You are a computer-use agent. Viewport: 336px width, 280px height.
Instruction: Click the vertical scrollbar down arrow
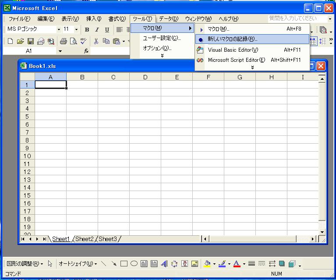[x=322, y=232]
